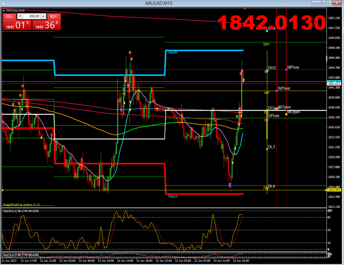Click the 1844.788 price scale value

[x=334, y=68]
